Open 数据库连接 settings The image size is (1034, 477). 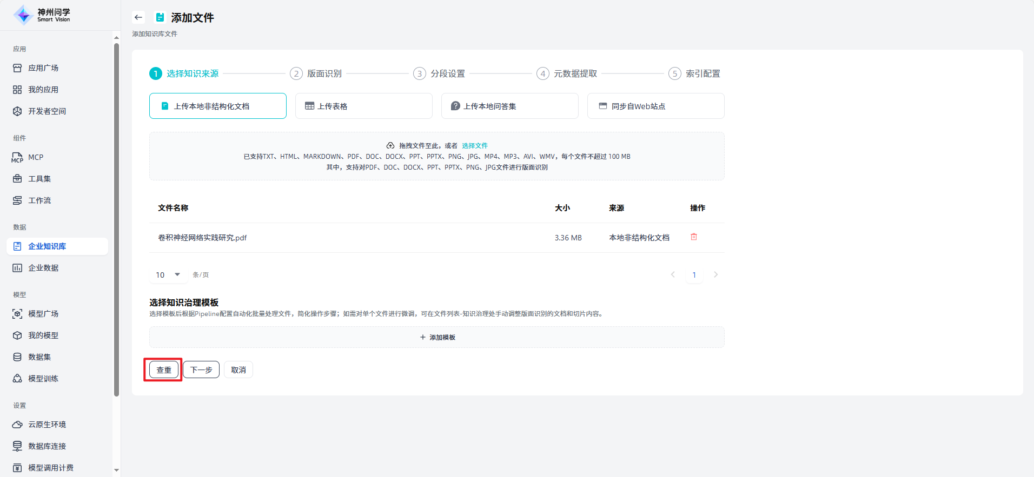click(47, 446)
